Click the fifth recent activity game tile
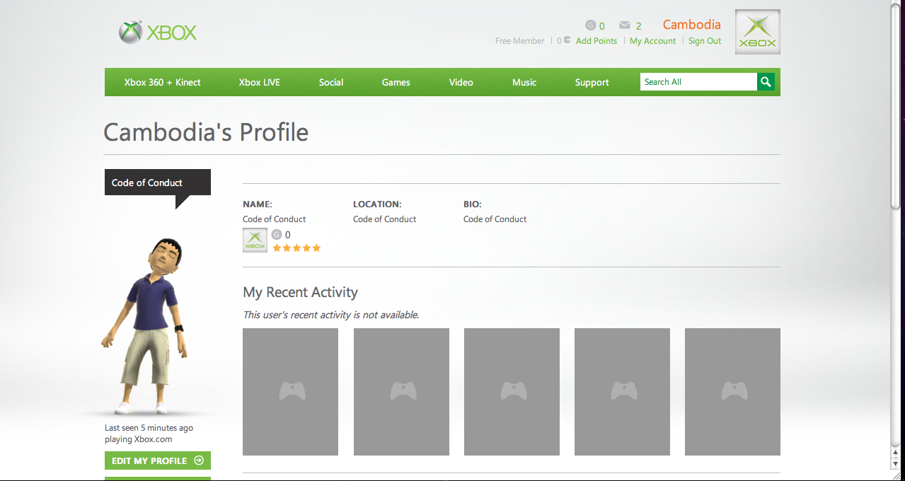Viewport: 905px width, 481px height. pyautogui.click(x=732, y=392)
